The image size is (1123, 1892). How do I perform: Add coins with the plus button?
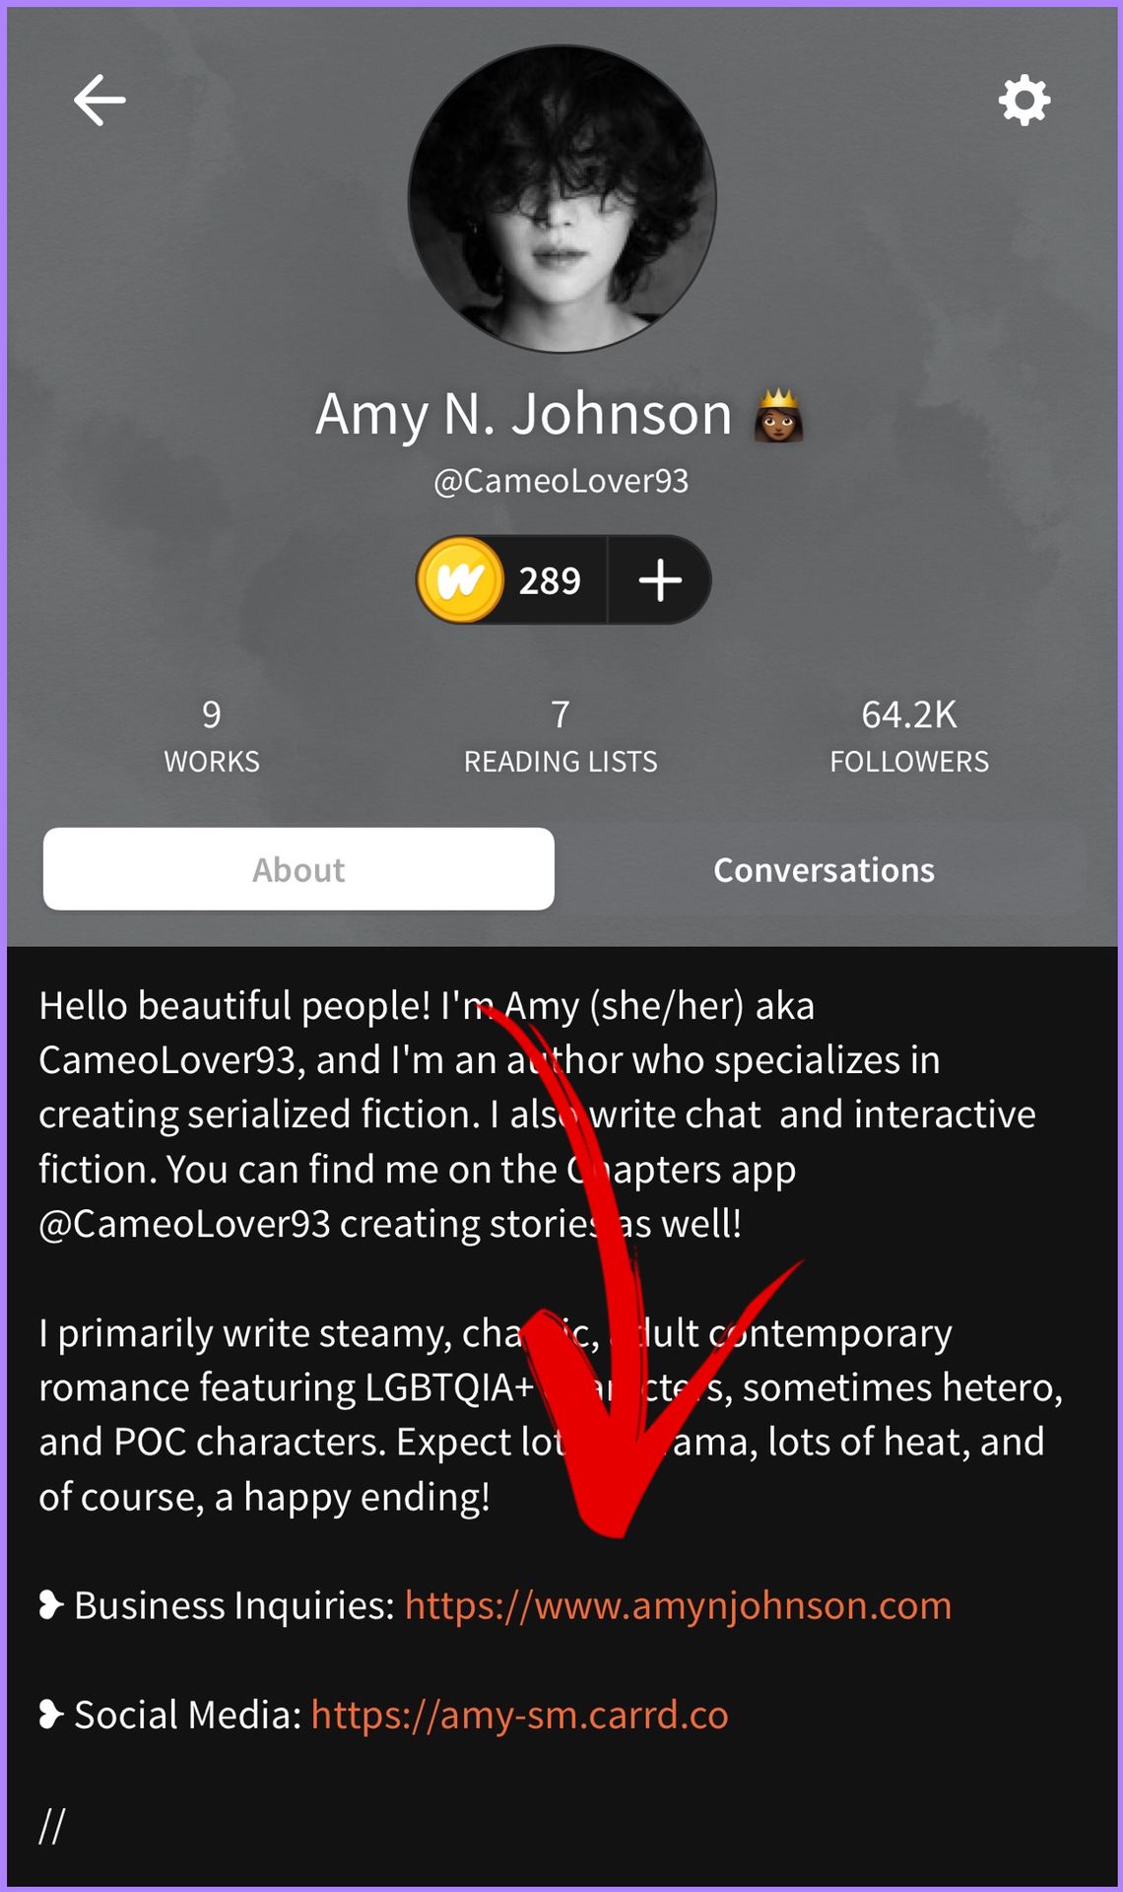click(660, 579)
